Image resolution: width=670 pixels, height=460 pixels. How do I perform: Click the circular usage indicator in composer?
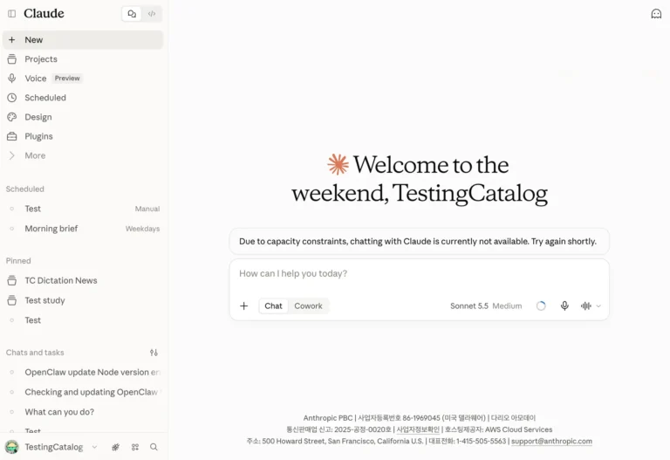541,306
